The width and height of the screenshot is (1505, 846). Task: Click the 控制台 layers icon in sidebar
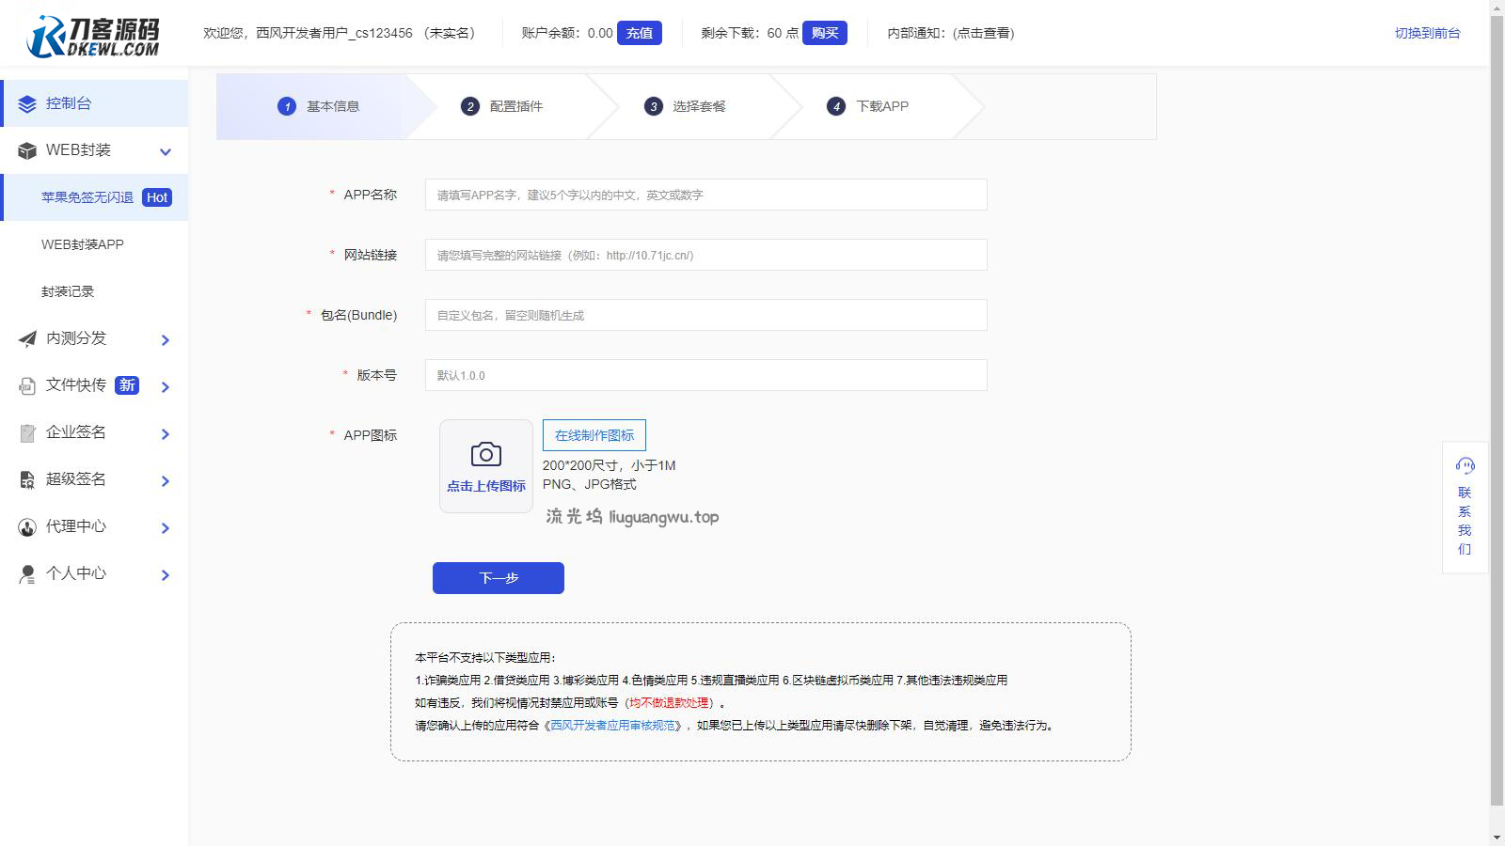(27, 103)
